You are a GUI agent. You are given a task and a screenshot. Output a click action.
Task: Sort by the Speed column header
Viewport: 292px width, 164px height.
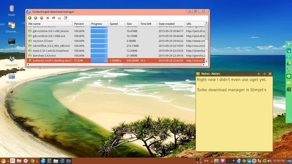[x=117, y=24]
